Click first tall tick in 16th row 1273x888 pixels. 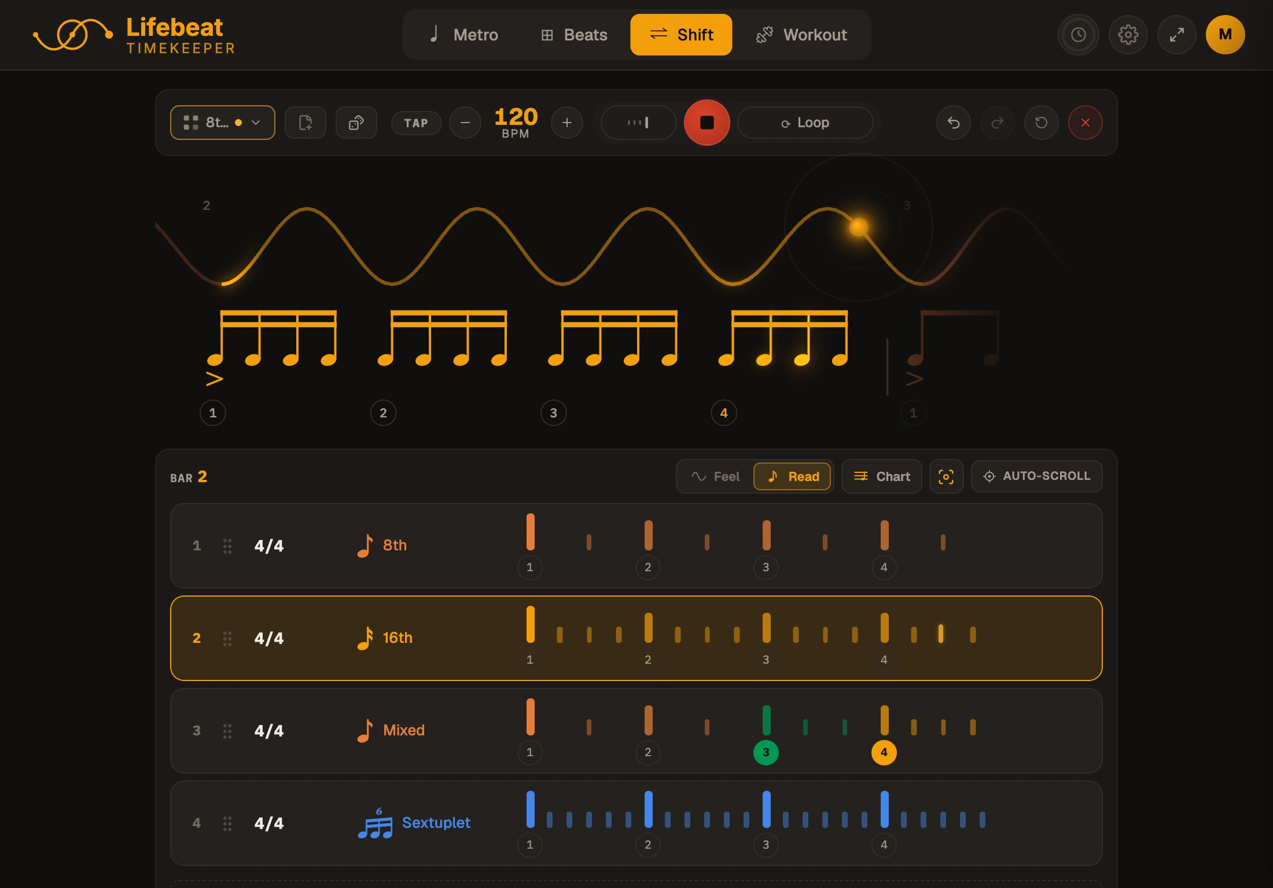531,624
